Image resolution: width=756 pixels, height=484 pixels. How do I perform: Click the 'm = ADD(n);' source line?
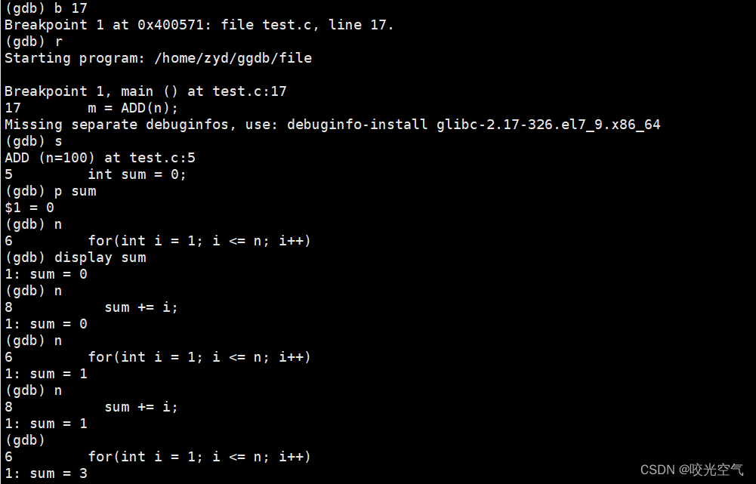pos(133,108)
